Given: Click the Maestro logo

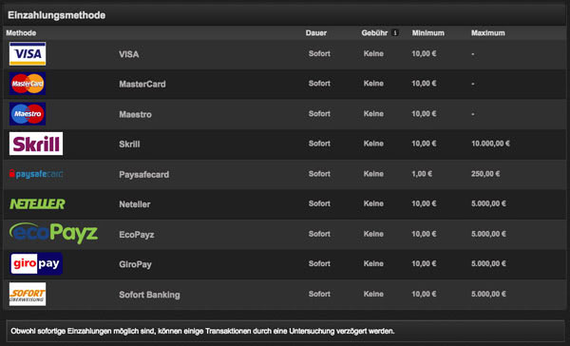Looking at the screenshot, I should 28,114.
